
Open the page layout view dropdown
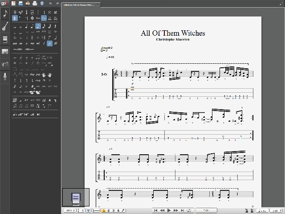[81, 210]
